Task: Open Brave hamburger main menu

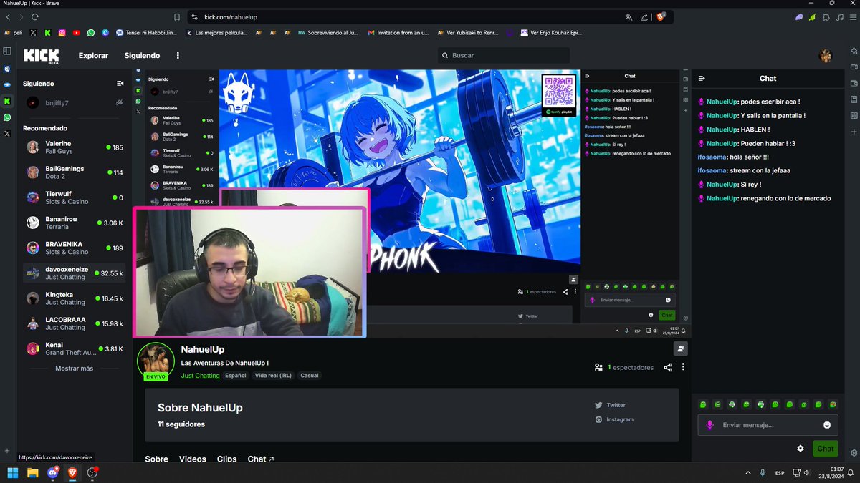Action: [x=852, y=17]
